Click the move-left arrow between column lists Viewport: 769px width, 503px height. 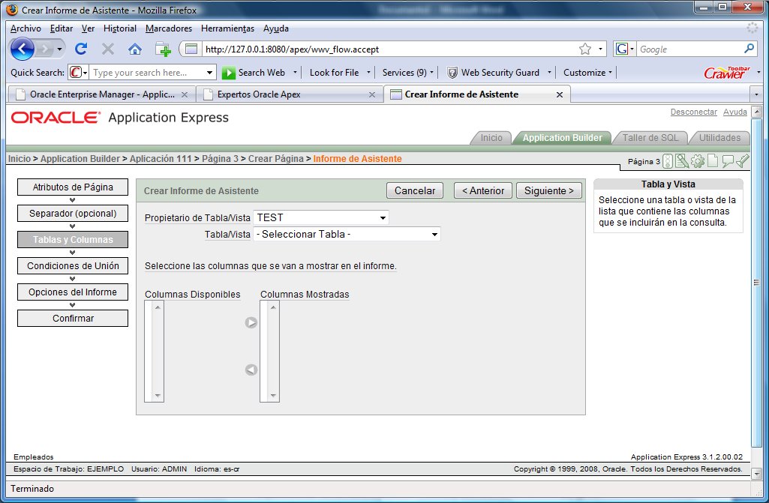pyautogui.click(x=251, y=370)
